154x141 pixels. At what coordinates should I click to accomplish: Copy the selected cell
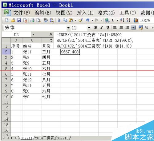coord(65,20)
